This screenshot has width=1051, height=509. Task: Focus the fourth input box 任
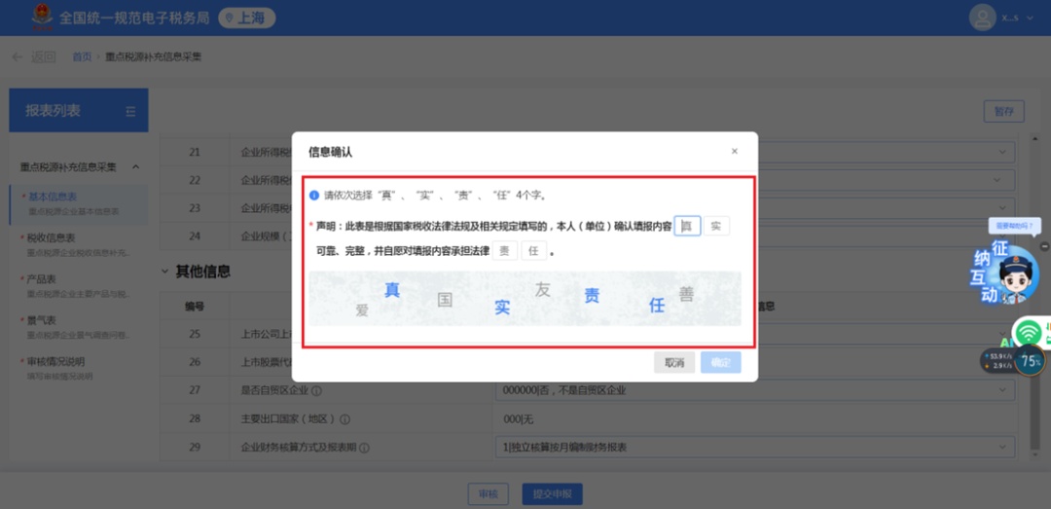click(x=534, y=251)
